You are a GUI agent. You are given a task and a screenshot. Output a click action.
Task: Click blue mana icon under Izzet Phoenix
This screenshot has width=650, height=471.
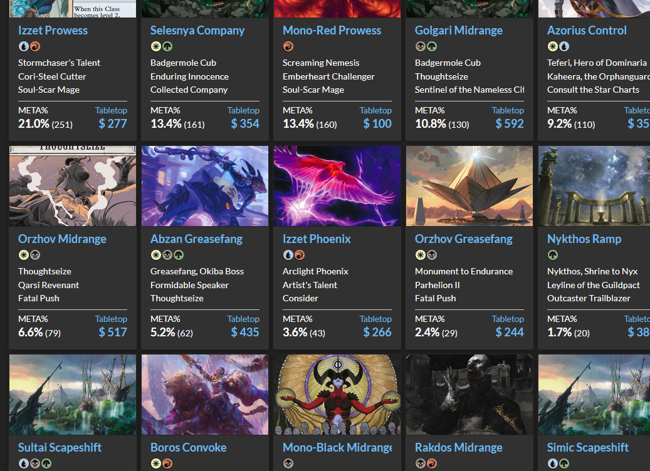[288, 255]
